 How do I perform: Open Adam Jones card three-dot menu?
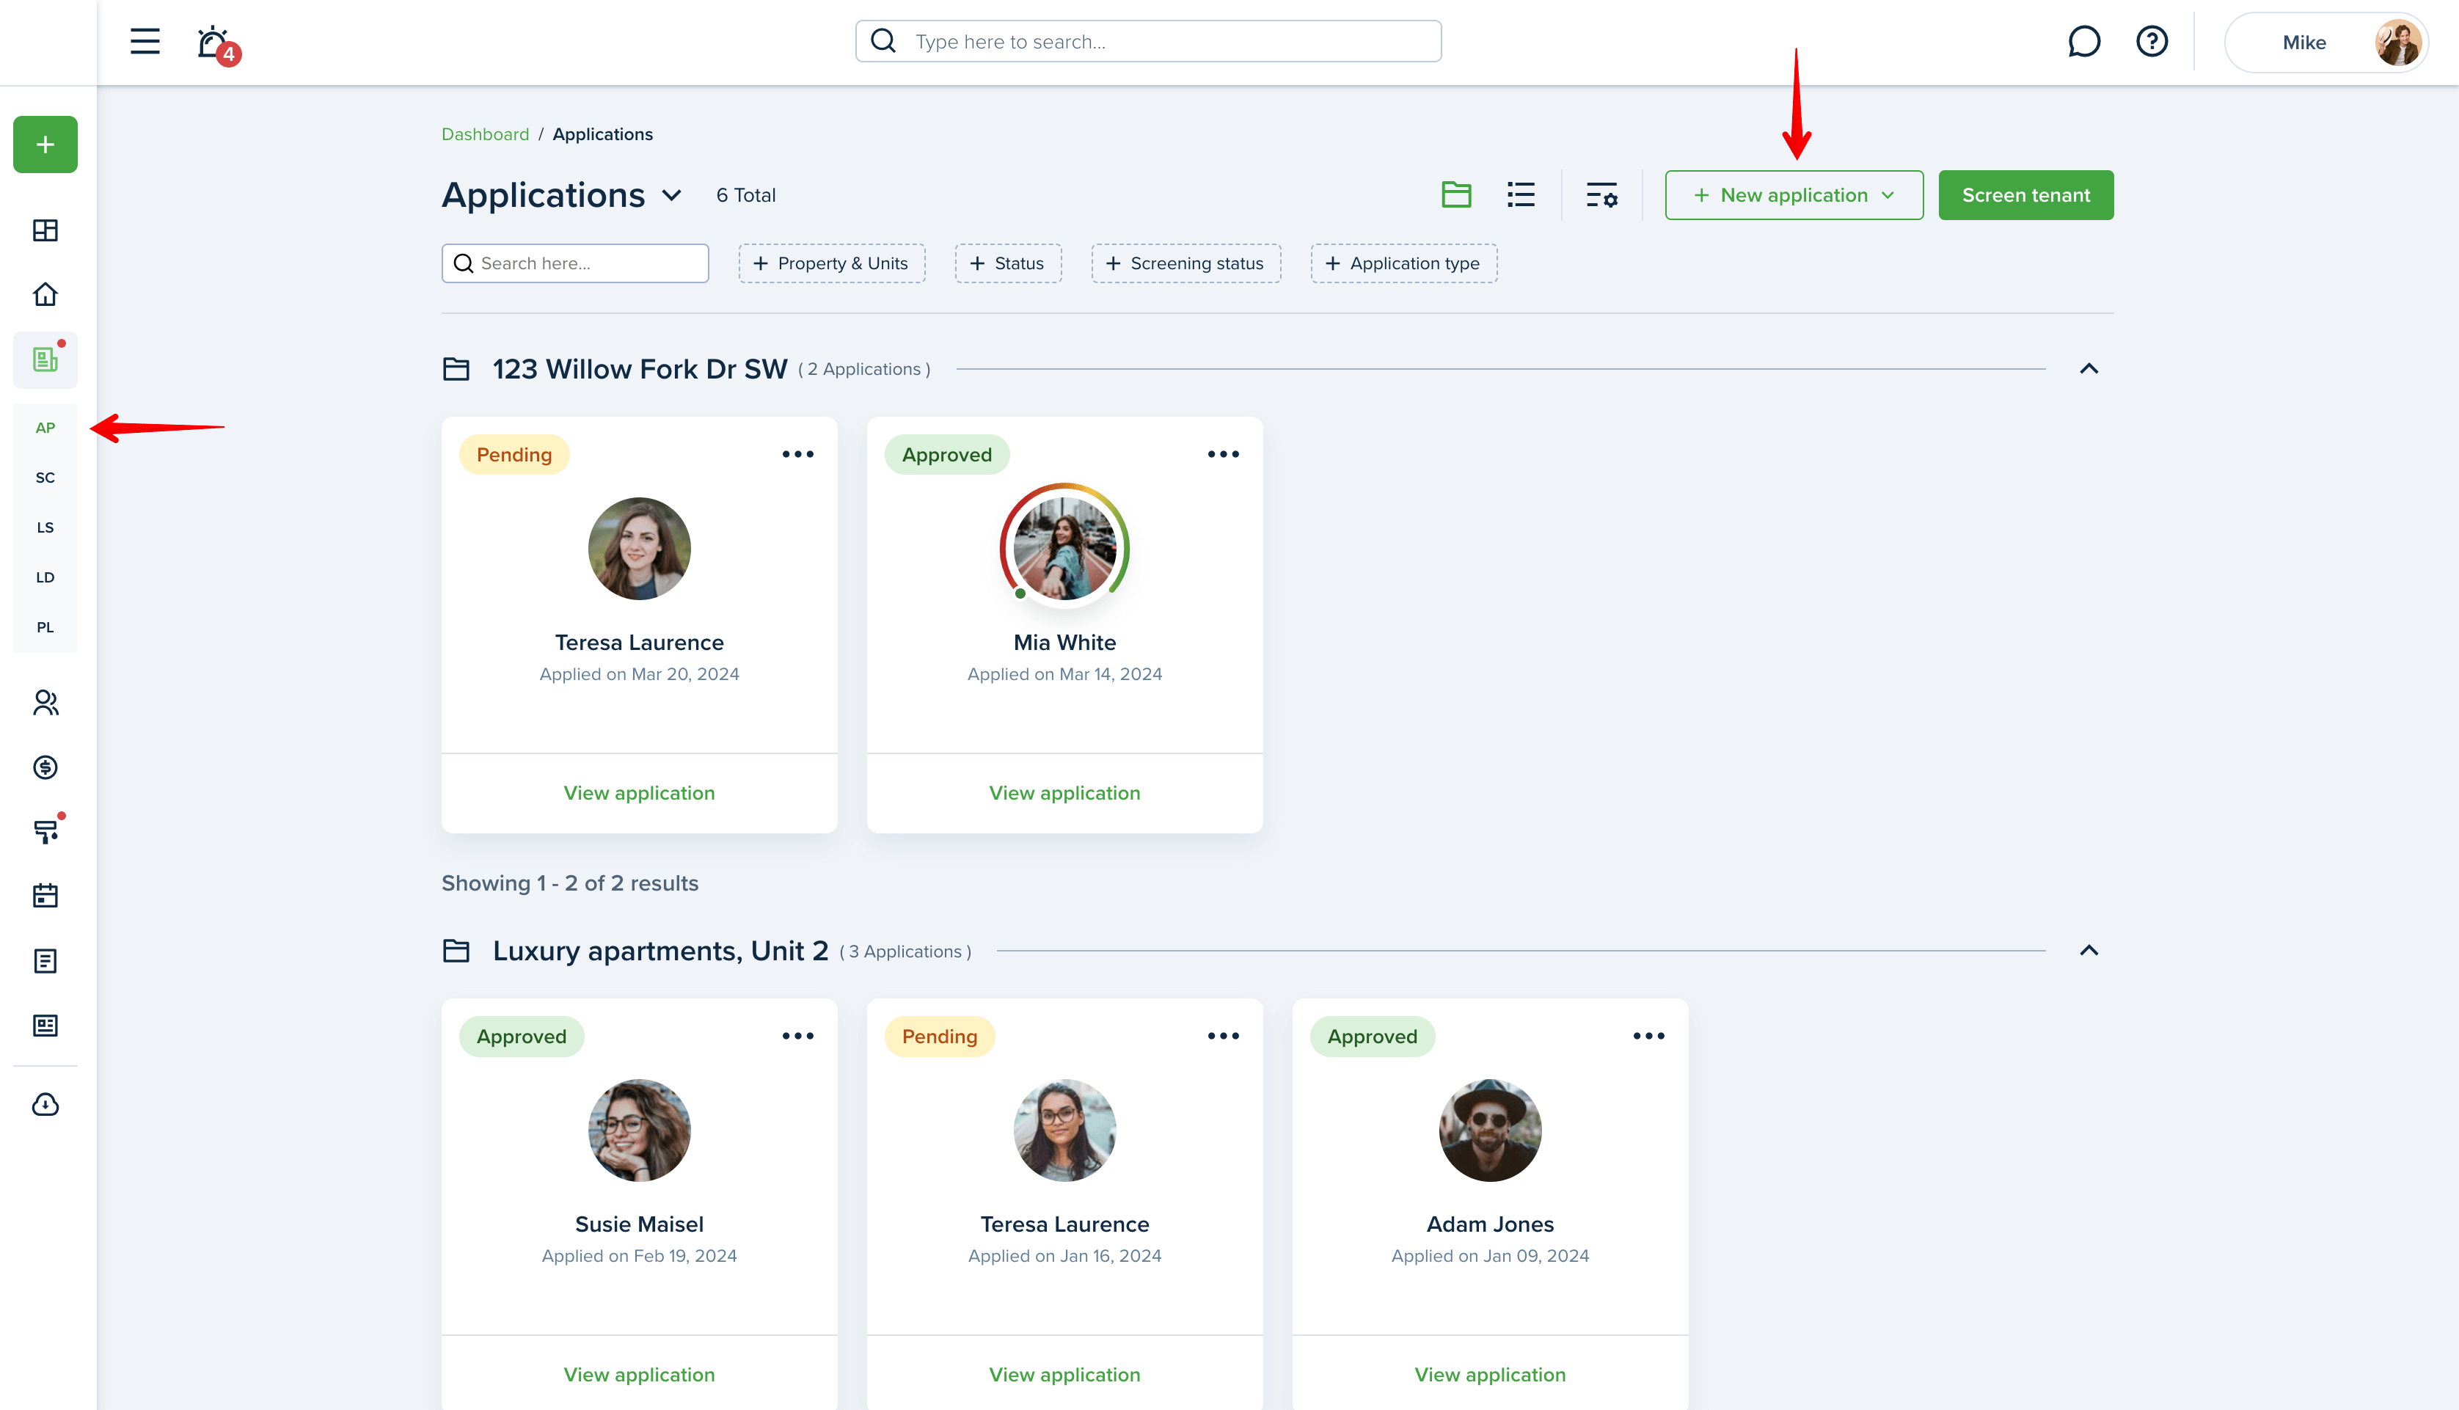click(1648, 1036)
